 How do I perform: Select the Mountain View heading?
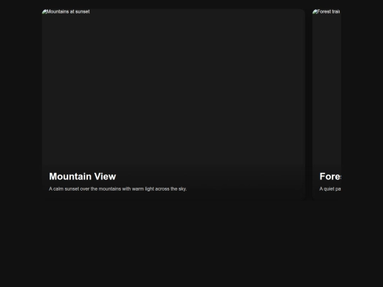click(x=82, y=176)
